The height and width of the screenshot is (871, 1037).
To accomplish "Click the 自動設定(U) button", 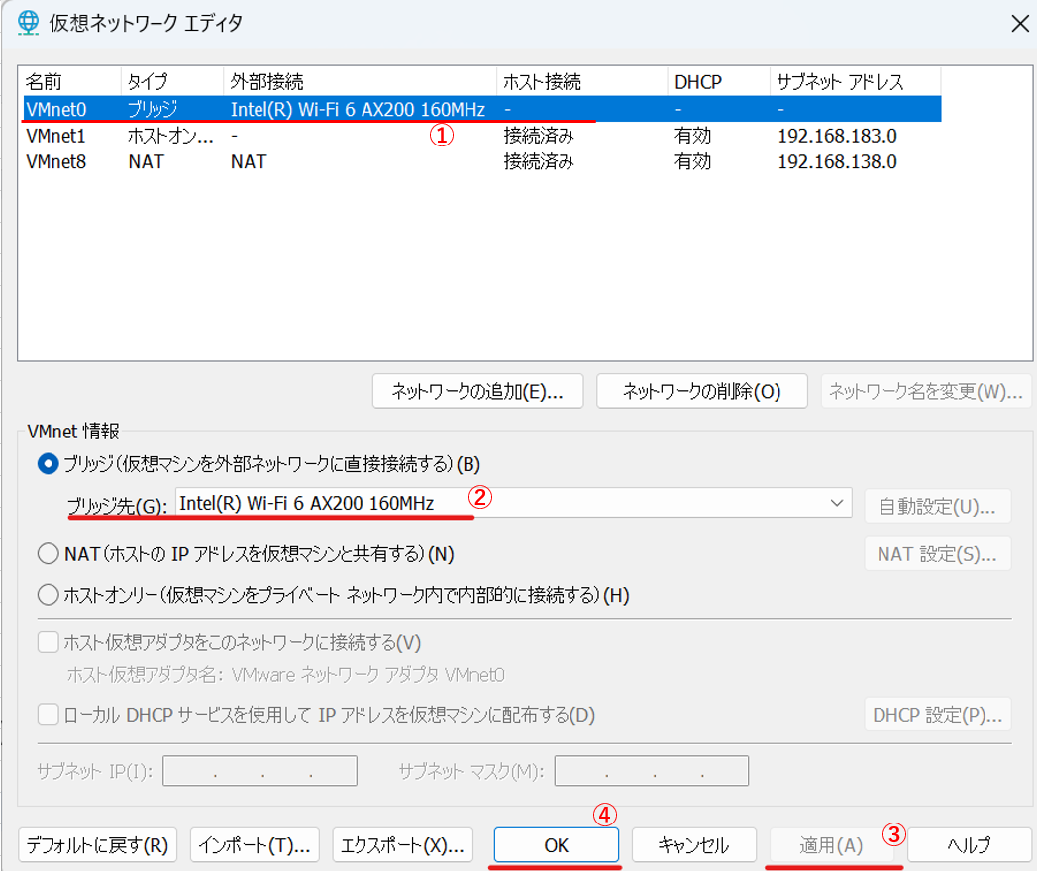I will pos(938,506).
